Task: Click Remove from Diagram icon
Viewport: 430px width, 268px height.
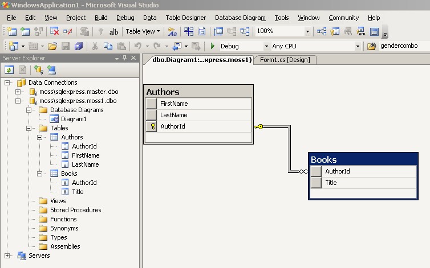Action: pyautogui.click(x=67, y=31)
